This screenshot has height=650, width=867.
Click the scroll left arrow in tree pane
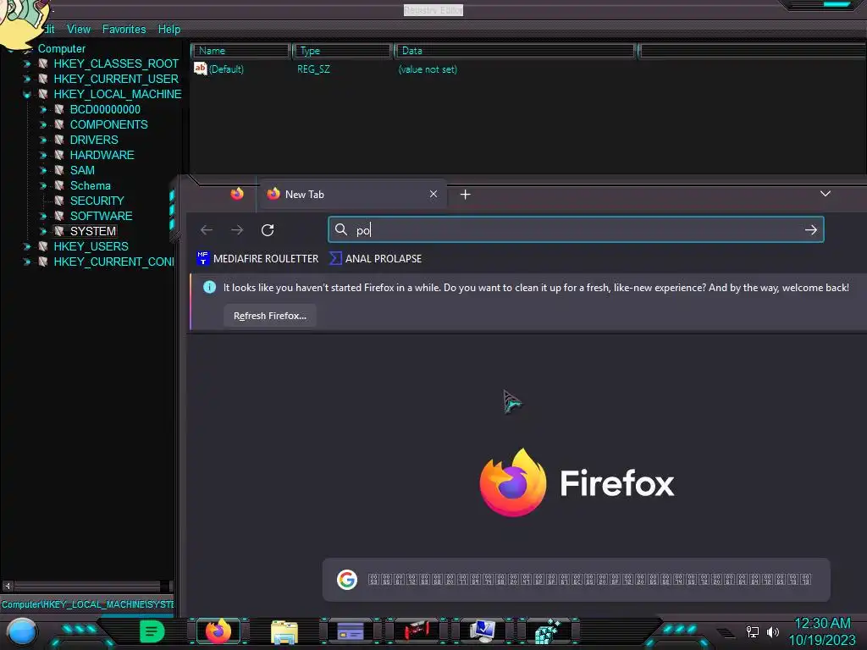(x=7, y=586)
